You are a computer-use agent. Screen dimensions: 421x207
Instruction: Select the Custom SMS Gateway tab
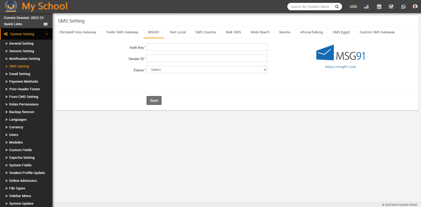click(x=377, y=32)
